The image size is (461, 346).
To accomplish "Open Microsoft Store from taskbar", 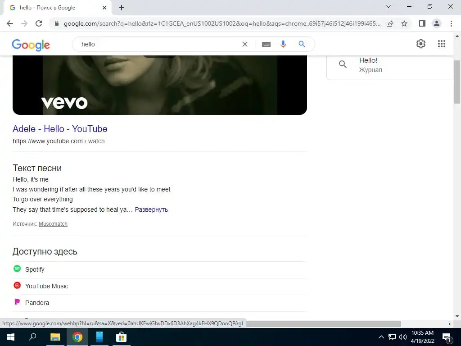I will pyautogui.click(x=121, y=337).
